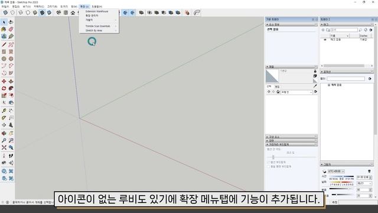This screenshot has width=378, height=213.
Task: Choose the Walk footprints tool
Action: [11, 156]
